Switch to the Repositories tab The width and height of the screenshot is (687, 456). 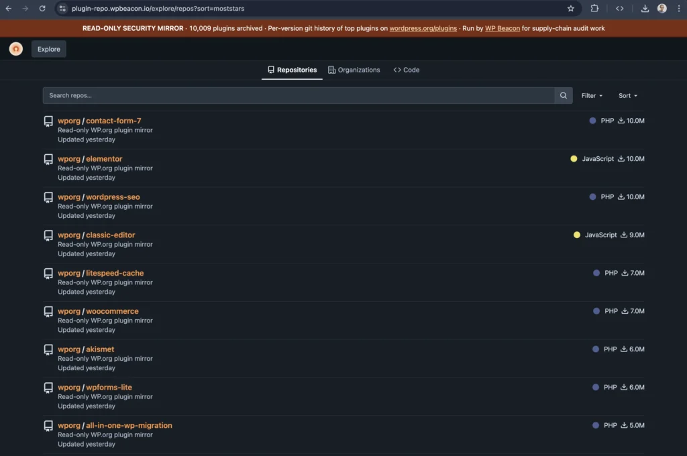(292, 70)
